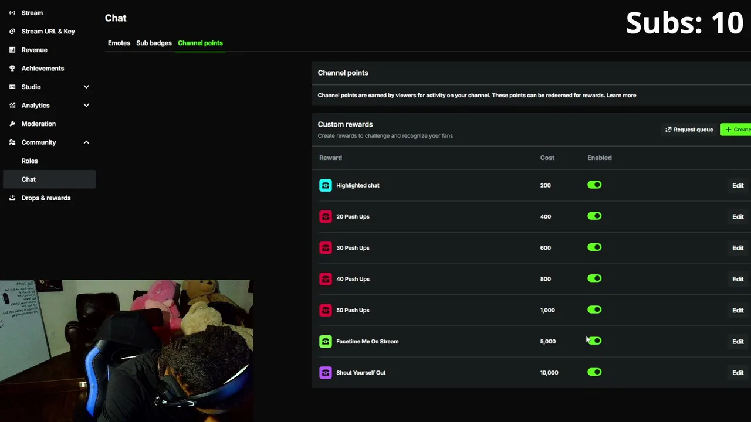Click the webcam overlay video
Viewport: 751px width, 422px height.
pos(126,350)
